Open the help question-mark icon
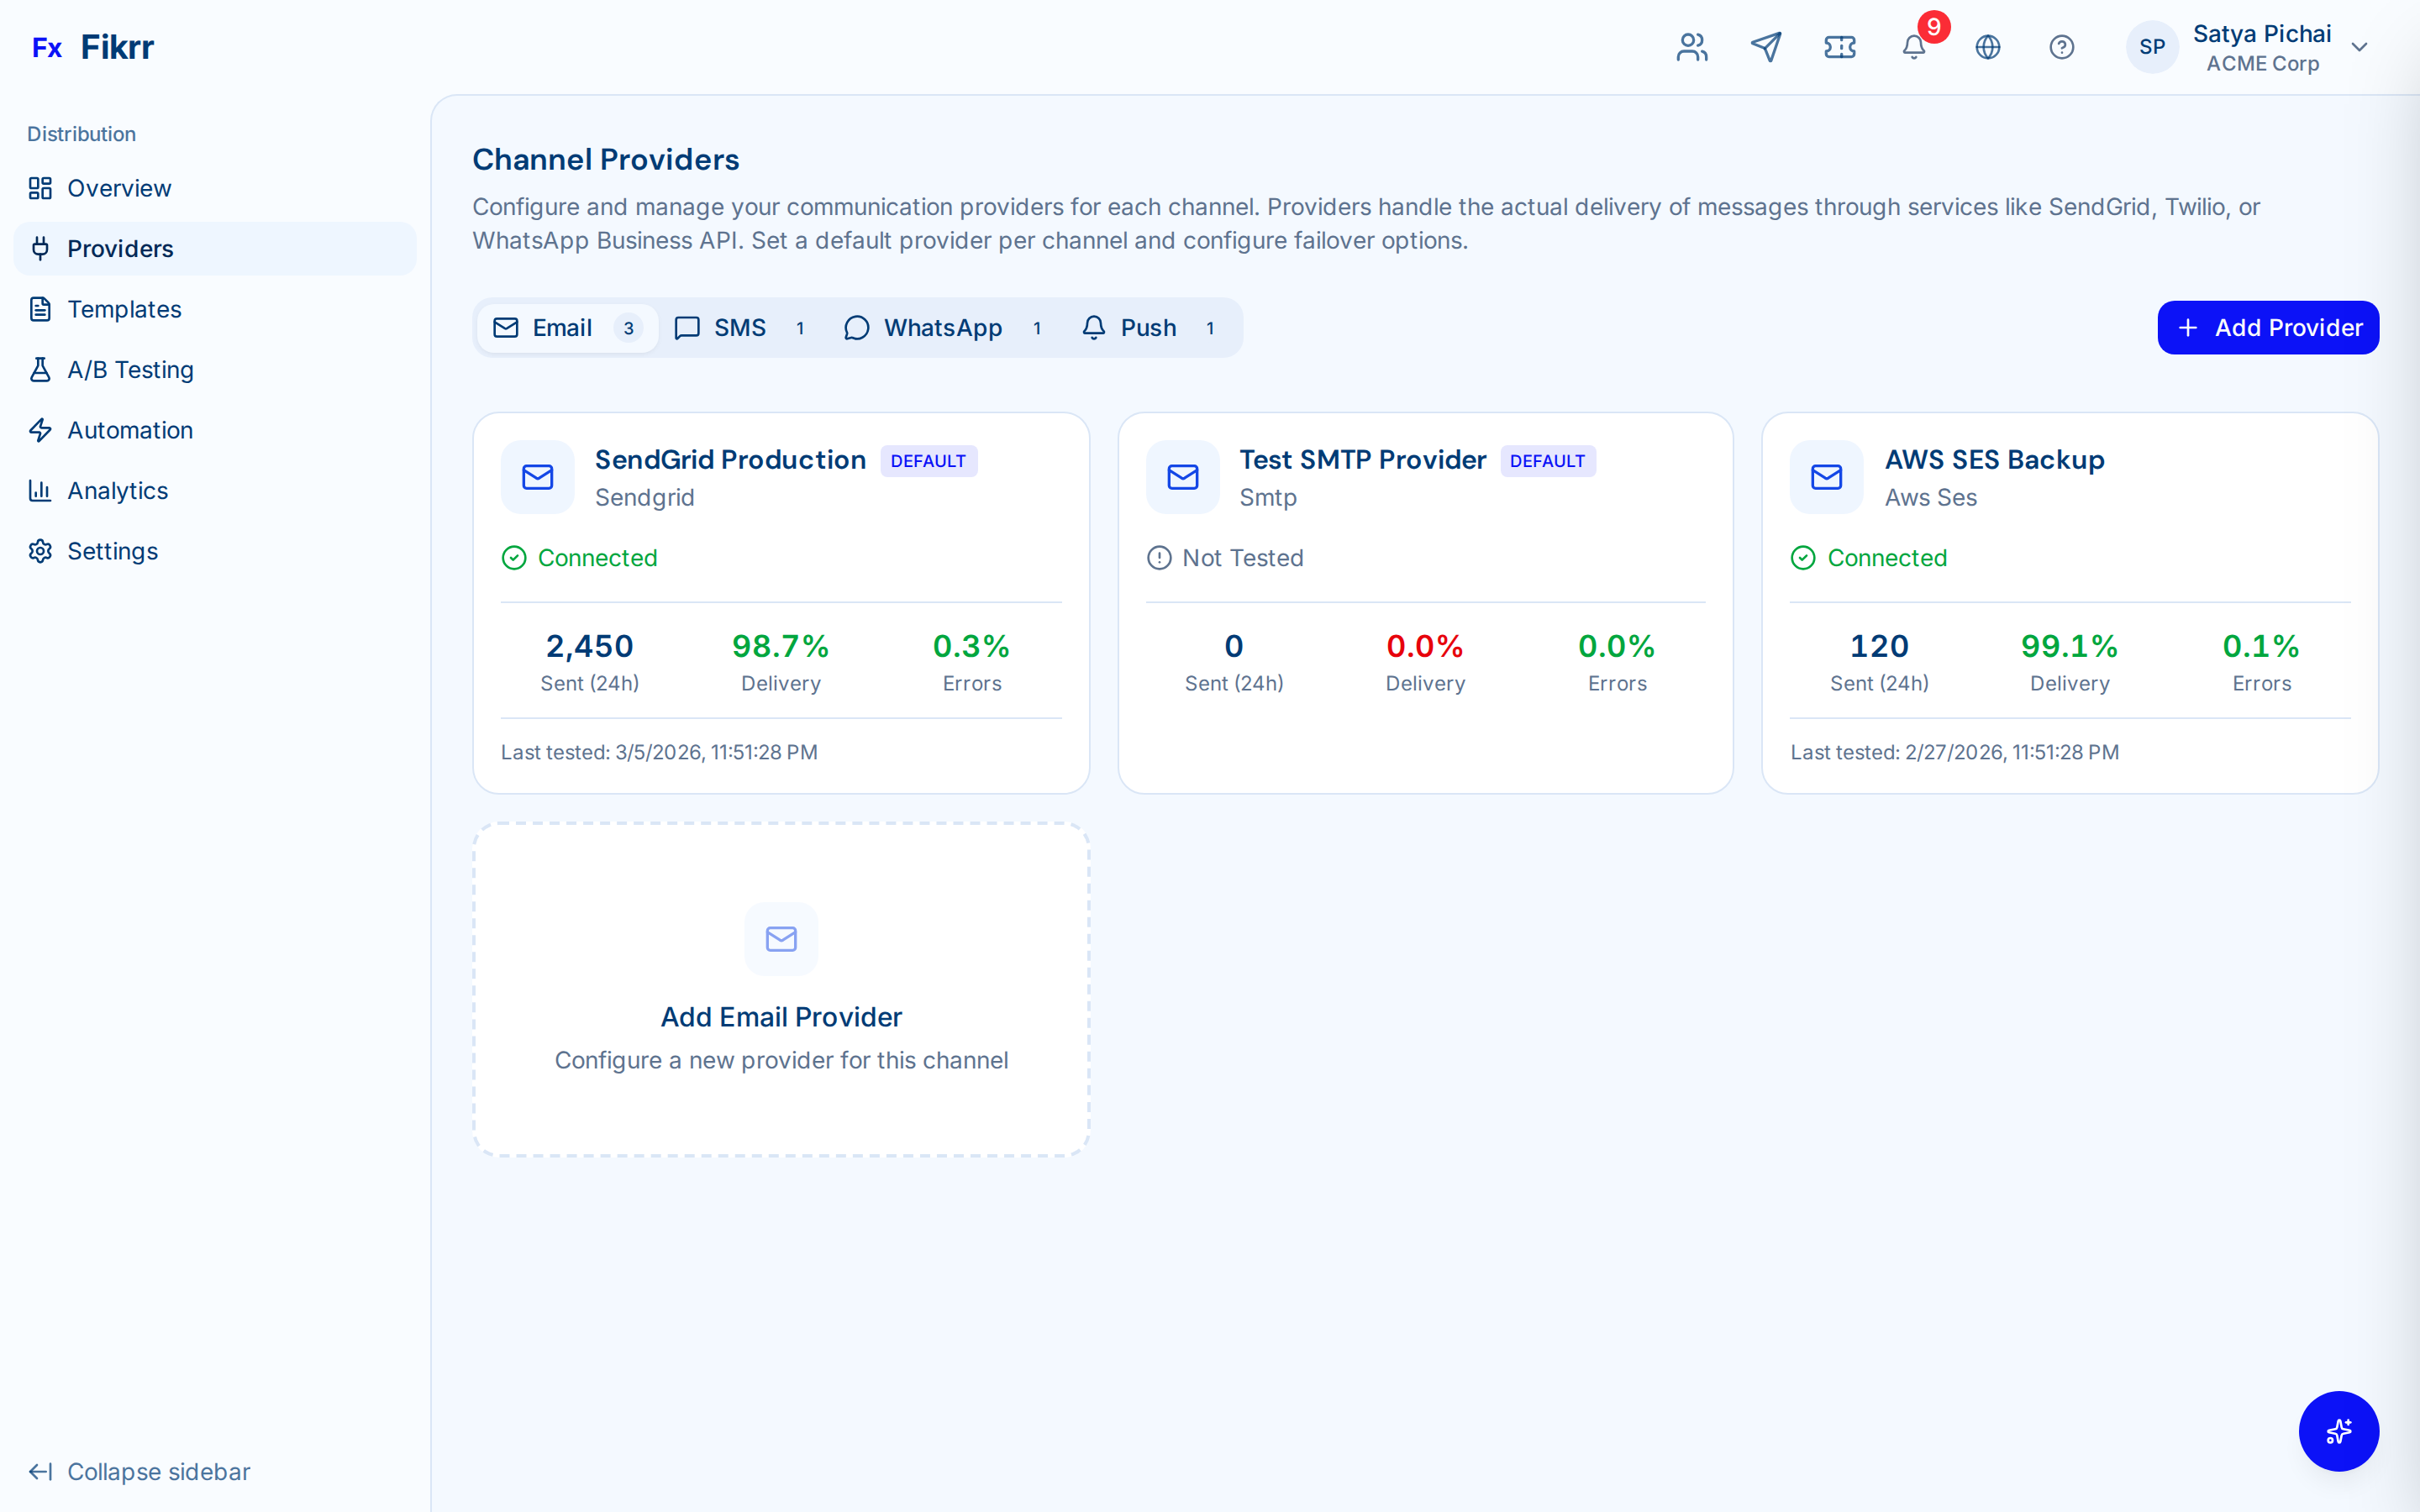 (2062, 47)
